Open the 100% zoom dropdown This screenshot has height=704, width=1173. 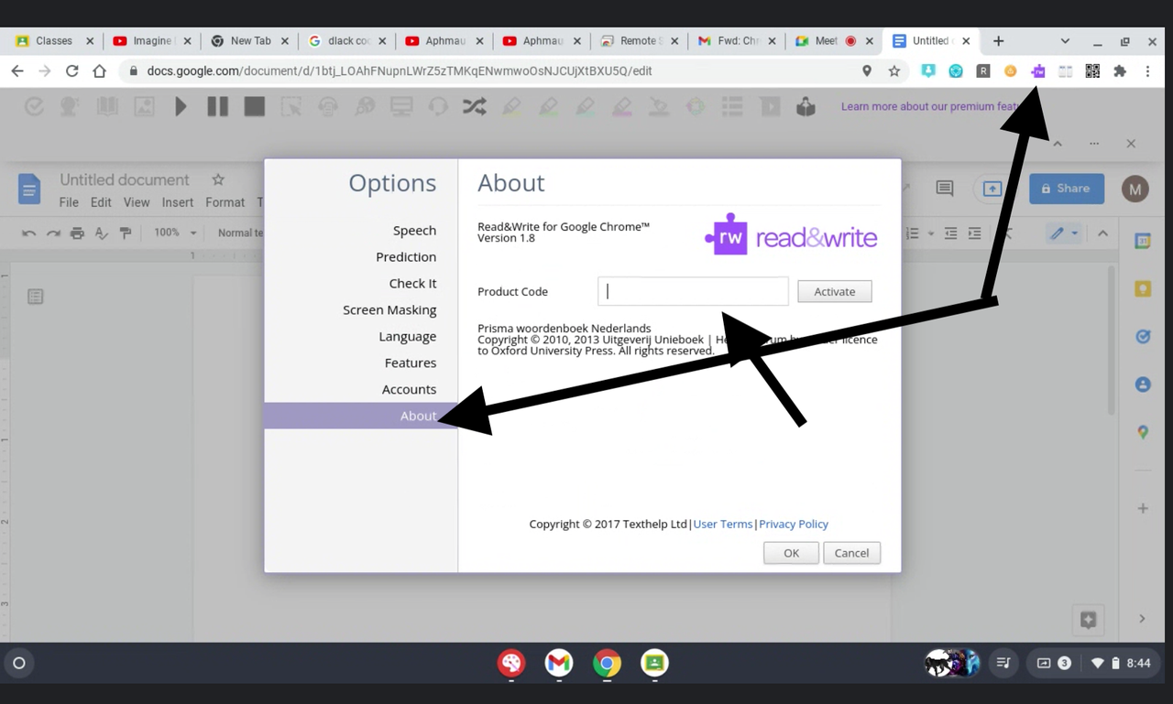[175, 233]
